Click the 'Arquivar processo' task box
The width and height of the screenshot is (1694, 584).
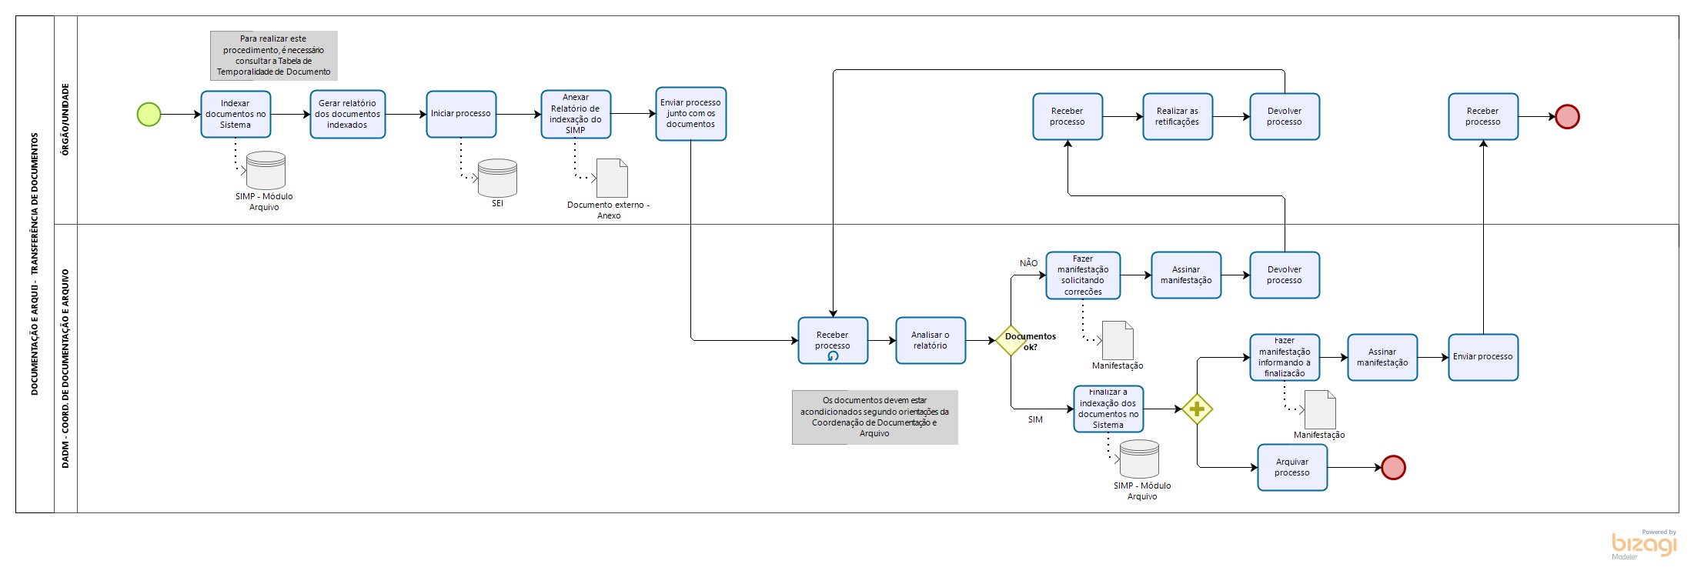click(1292, 467)
